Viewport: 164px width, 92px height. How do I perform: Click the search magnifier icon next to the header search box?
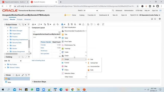coord(113,10)
